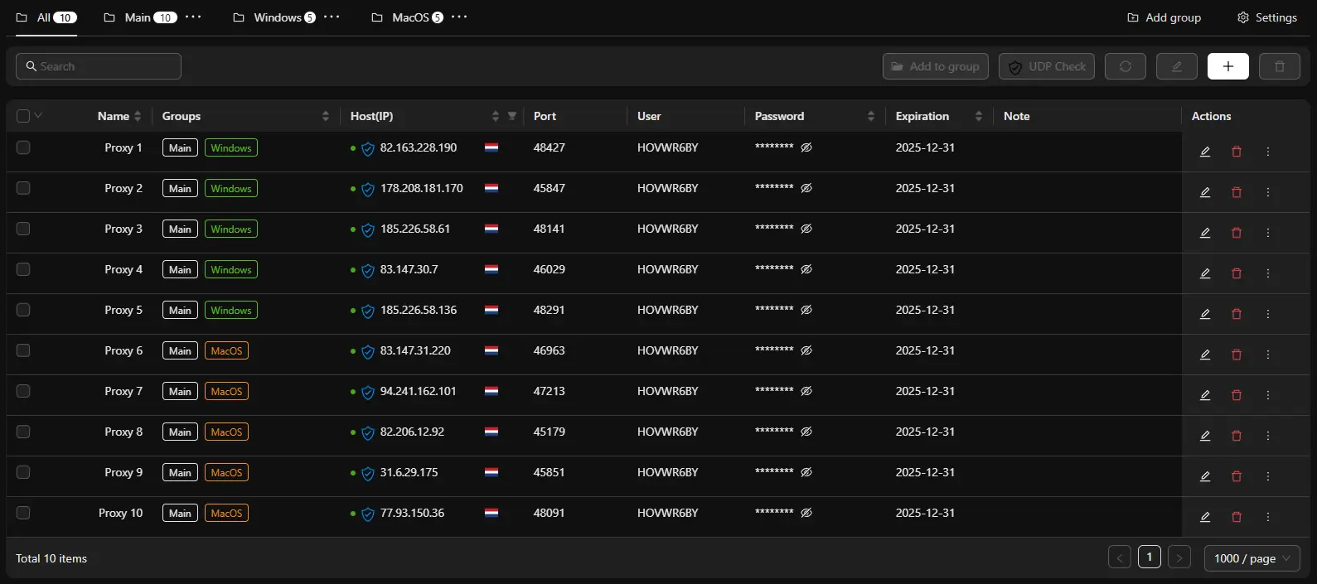
Task: Edit Proxy 6 with pencil icon
Action: tap(1205, 355)
